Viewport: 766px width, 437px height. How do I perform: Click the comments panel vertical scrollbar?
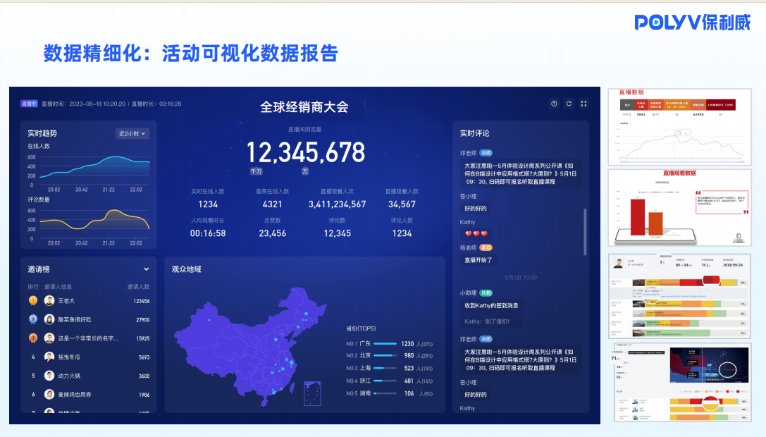(585, 233)
